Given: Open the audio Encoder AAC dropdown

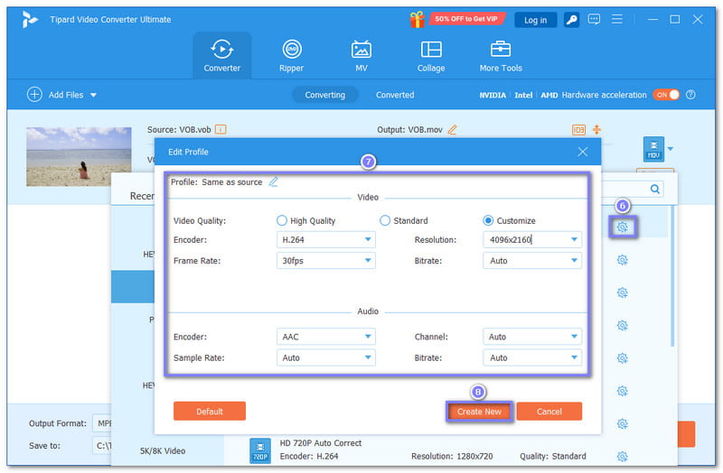Looking at the screenshot, I should [326, 337].
